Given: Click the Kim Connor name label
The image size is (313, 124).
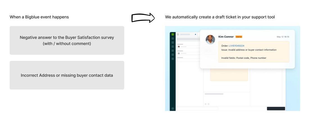Looking at the screenshot, I should (226, 37).
